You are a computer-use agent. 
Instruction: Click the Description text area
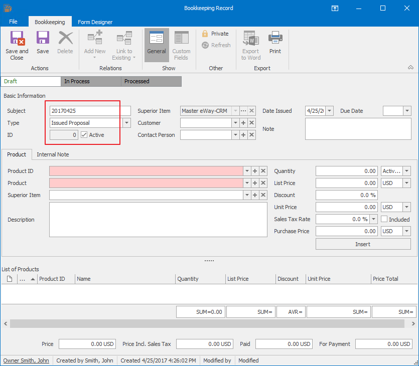pyautogui.click(x=158, y=220)
